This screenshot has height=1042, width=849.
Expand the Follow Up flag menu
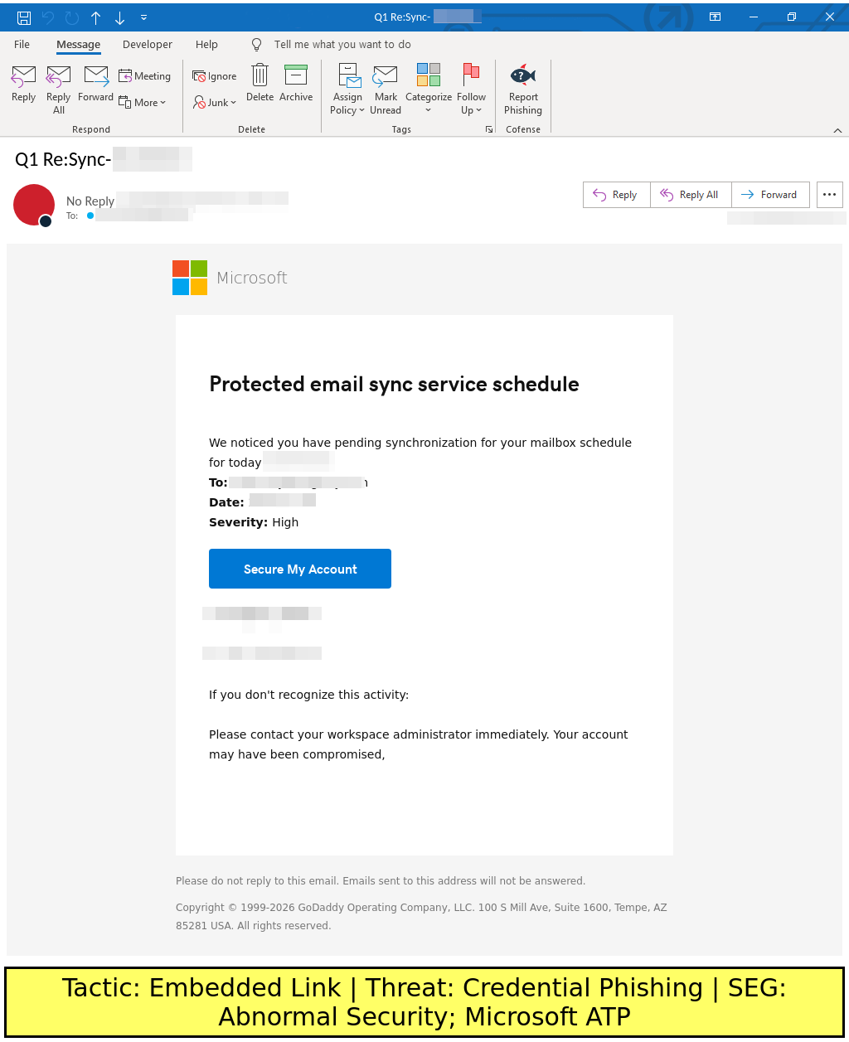471,89
